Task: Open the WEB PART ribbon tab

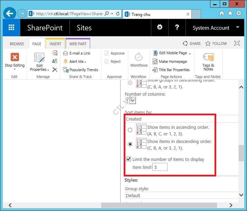Action: coord(78,44)
